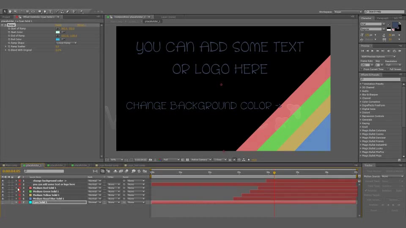Toggle Ramp effect fx switch

5,25
